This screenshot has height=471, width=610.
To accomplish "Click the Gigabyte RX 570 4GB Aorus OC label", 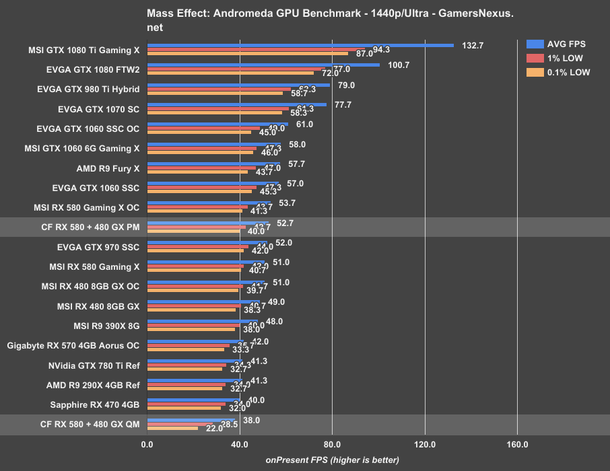I will (x=73, y=346).
